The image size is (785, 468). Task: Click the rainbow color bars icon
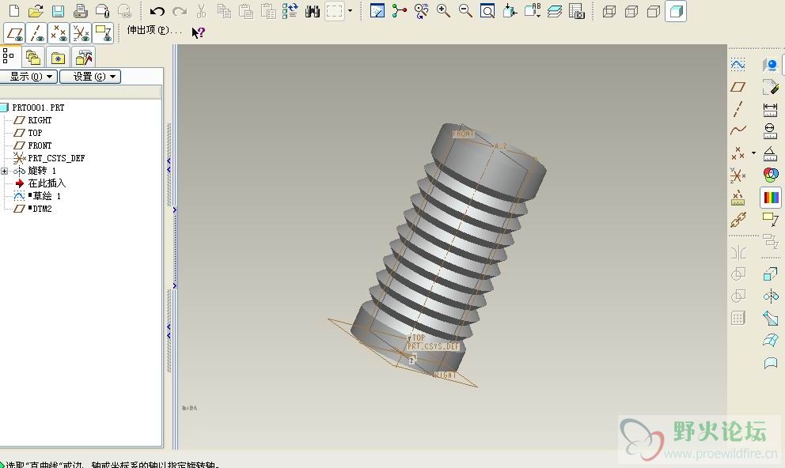(771, 197)
